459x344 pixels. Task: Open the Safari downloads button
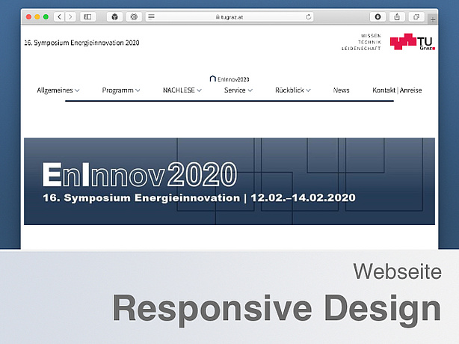378,16
